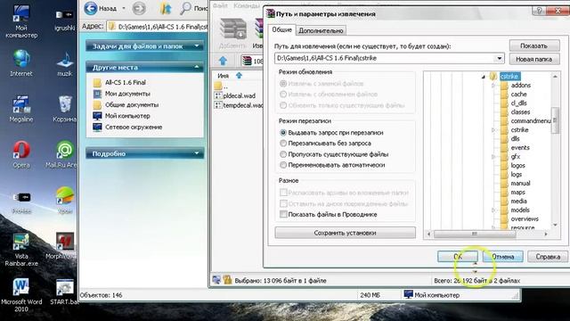Click the forward arrow in Explorer toolbar

tap(139, 8)
